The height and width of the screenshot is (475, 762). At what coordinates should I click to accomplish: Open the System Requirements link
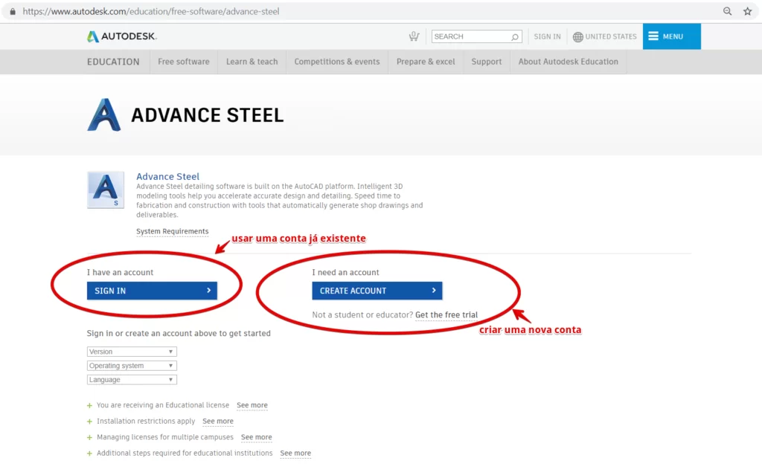pos(172,232)
